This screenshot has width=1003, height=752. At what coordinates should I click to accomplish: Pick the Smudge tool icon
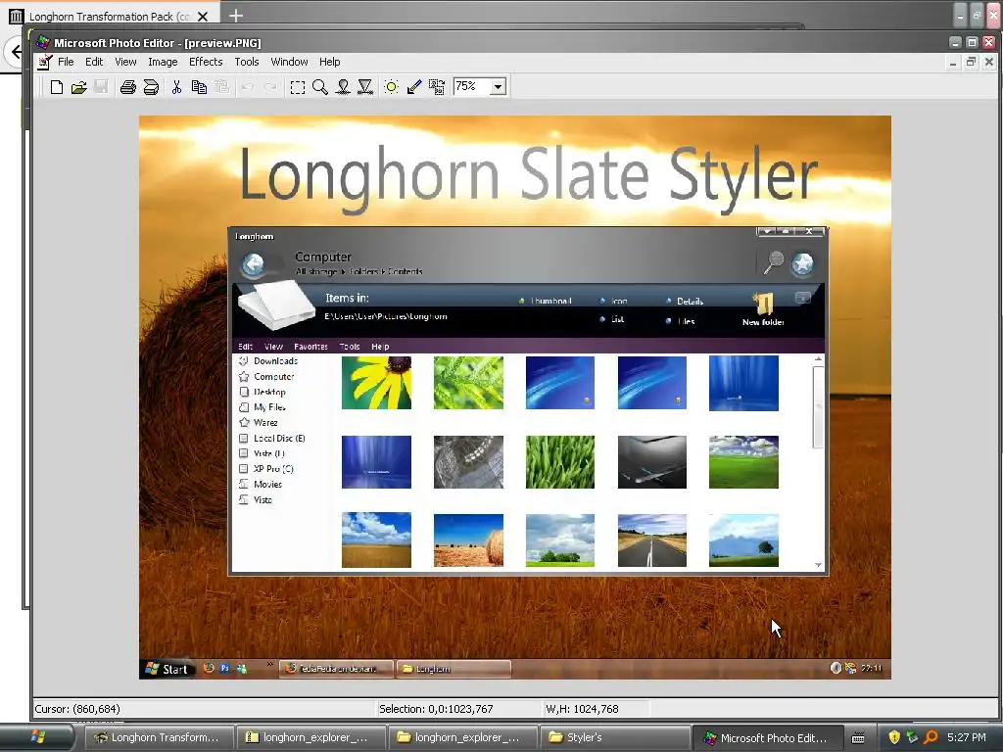(x=343, y=87)
